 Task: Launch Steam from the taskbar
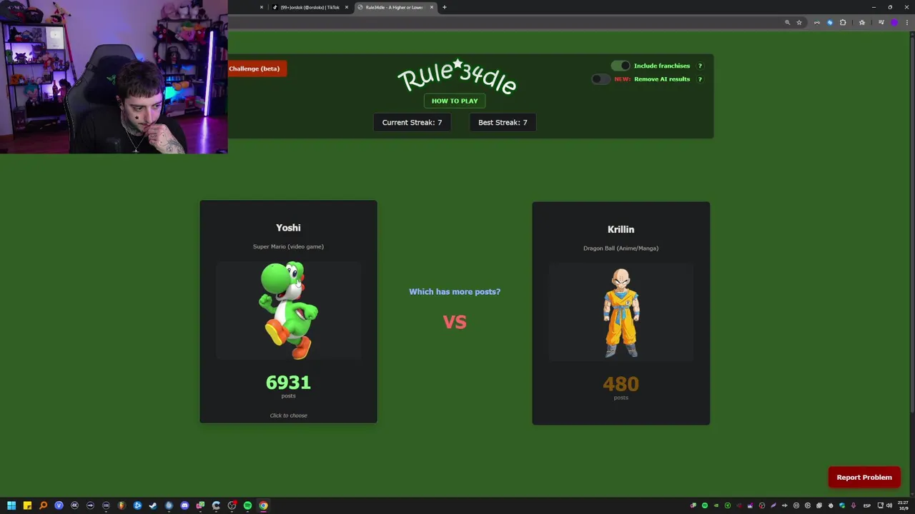153,505
